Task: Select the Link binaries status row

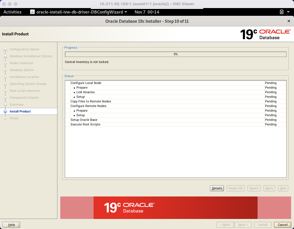Action: pyautogui.click(x=175, y=92)
